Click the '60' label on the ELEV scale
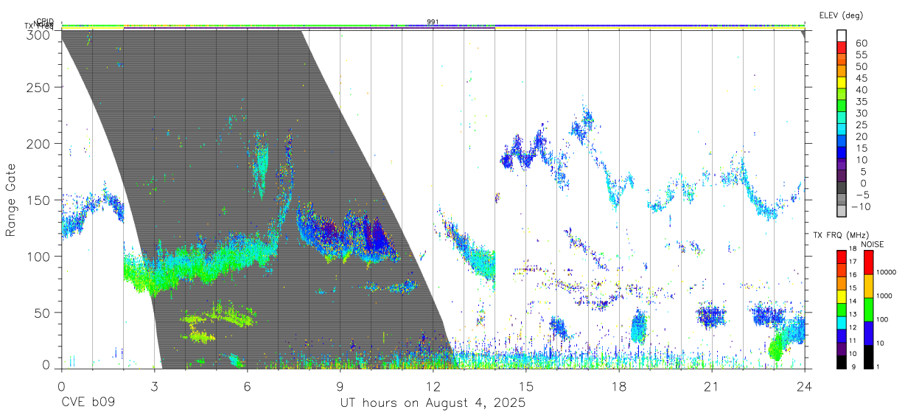 point(862,43)
